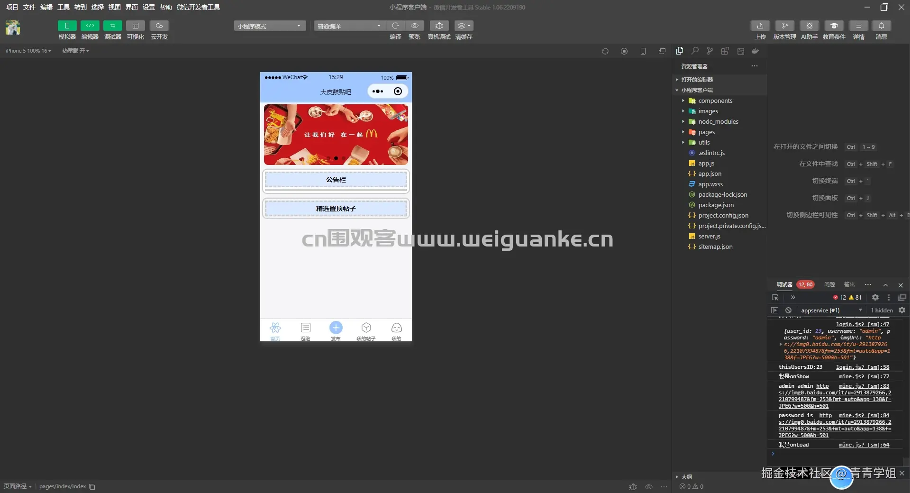Open the 项目 menu

12,7
